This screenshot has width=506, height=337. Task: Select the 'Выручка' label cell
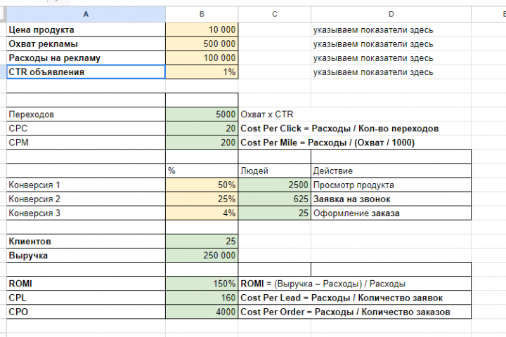86,255
